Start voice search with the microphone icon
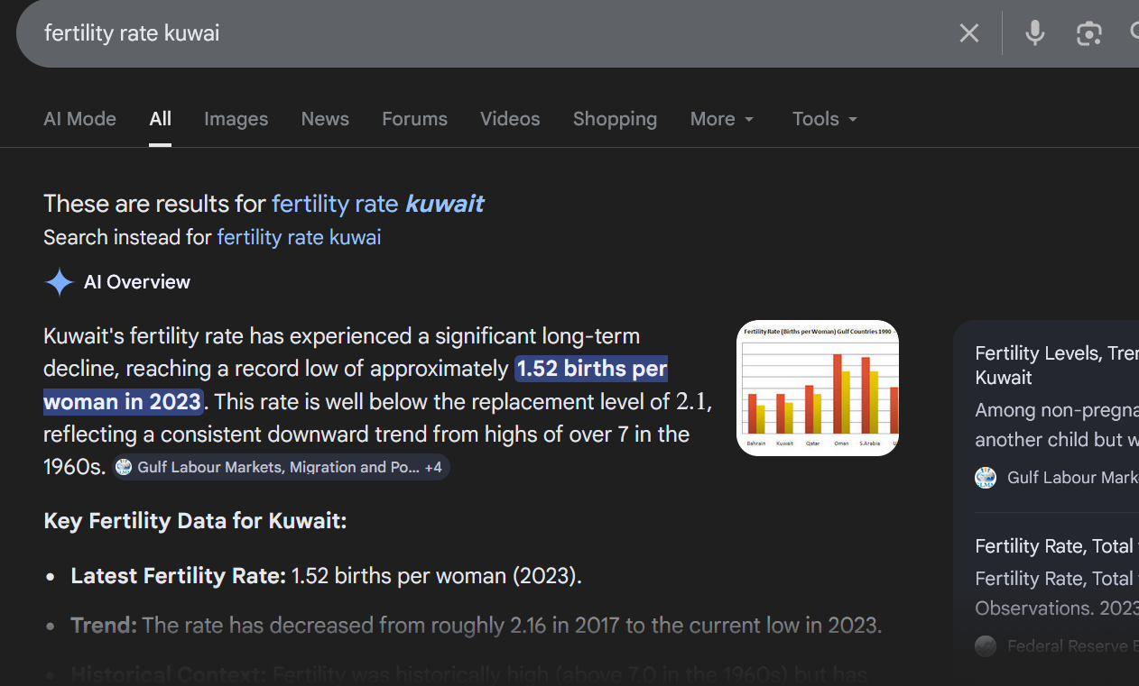This screenshot has height=686, width=1139. [x=1035, y=33]
